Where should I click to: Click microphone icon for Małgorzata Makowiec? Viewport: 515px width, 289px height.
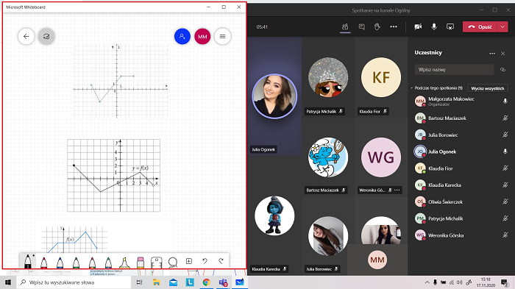(x=505, y=101)
